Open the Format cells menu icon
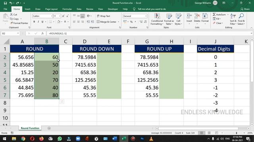The width and height of the screenshot is (254, 142). 205,16
